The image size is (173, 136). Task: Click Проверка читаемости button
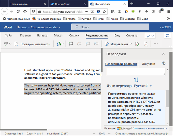click(32, 44)
